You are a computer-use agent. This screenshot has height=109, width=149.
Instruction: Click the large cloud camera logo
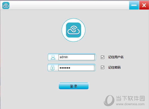coord(73,30)
